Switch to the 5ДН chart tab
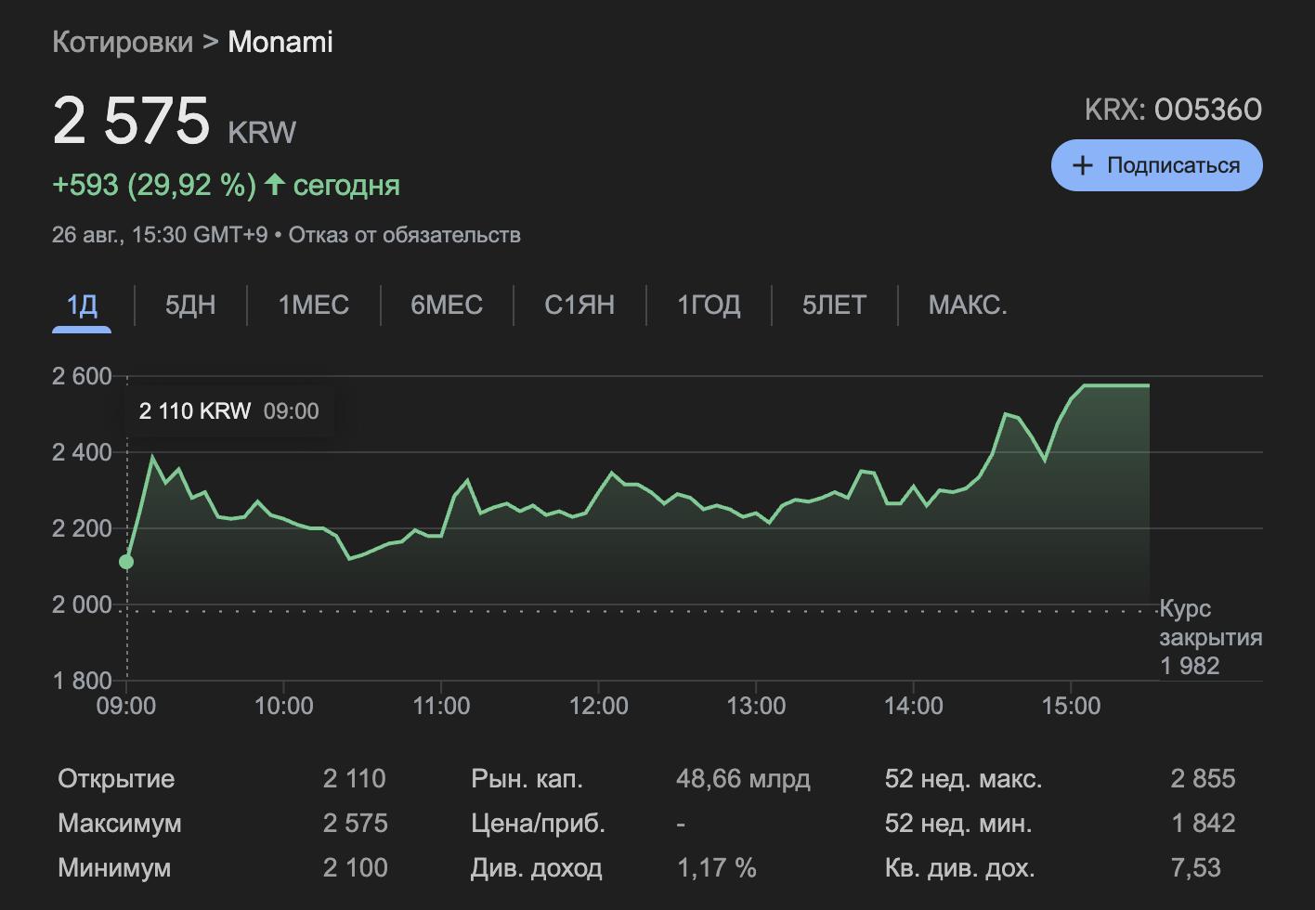 coord(190,305)
